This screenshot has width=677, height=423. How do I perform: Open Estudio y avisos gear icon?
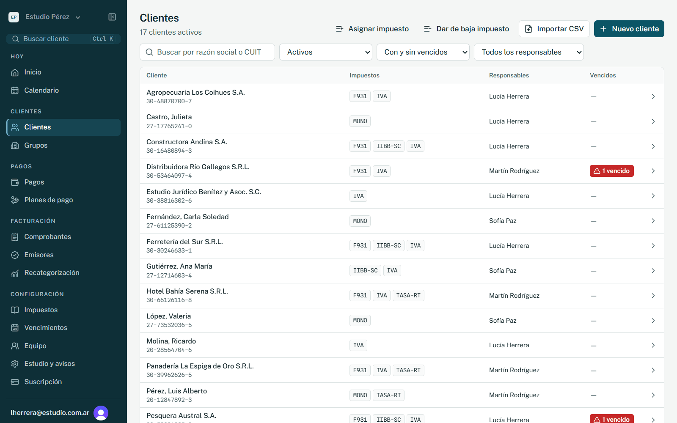point(15,364)
